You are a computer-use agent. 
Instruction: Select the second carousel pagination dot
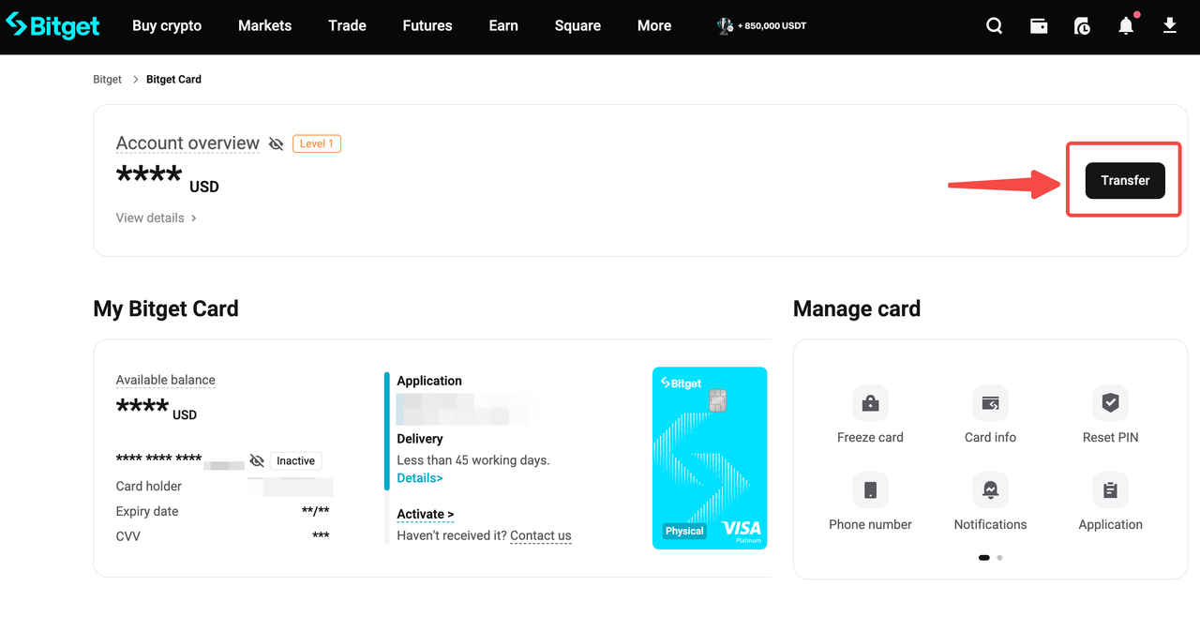(998, 557)
